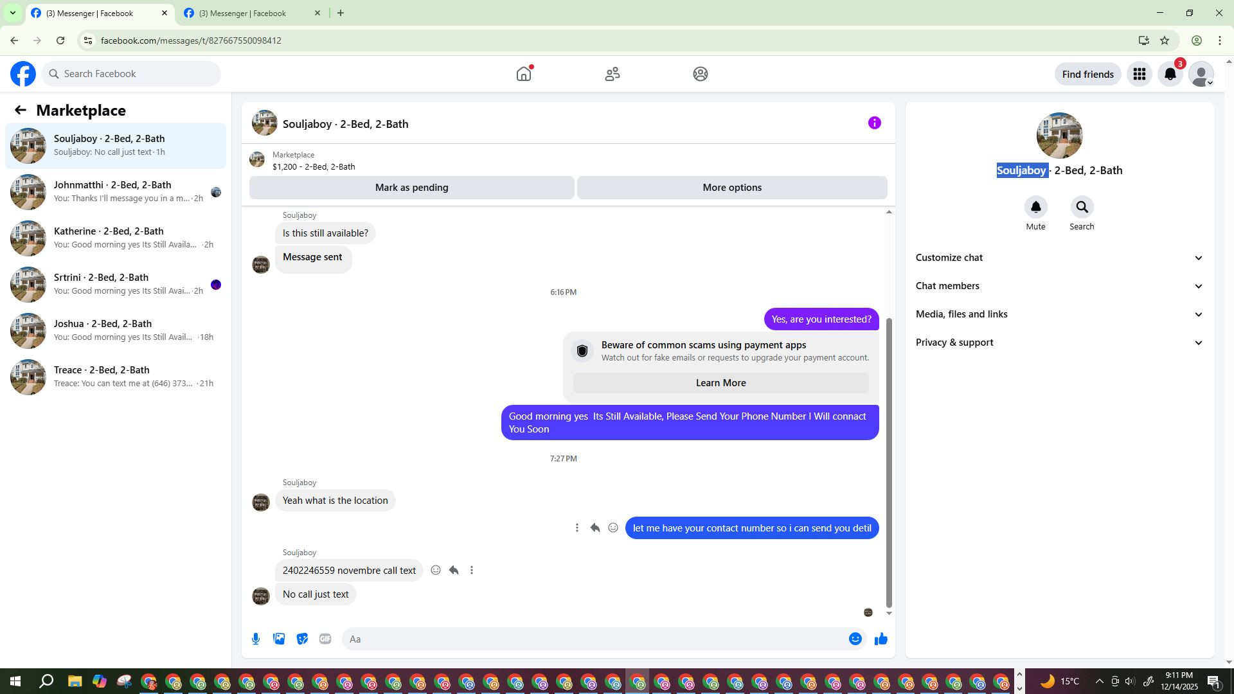The width and height of the screenshot is (1234, 694).
Task: Expand Privacy & support section
Action: [1059, 343]
